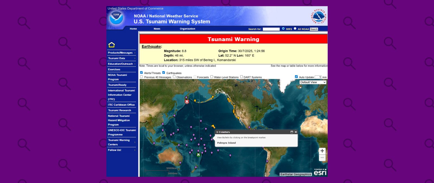Click the Search for text field

[x=271, y=29]
